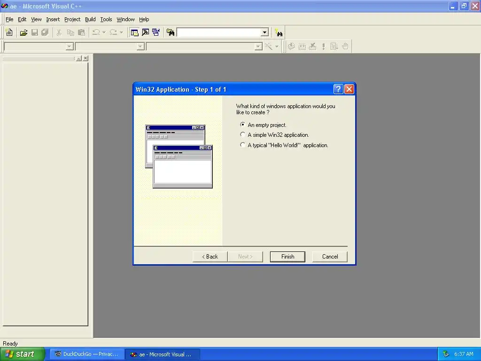Viewport: 481px width, 361px height.
Task: Click the WizardBar action wand icon
Action: [x=268, y=47]
